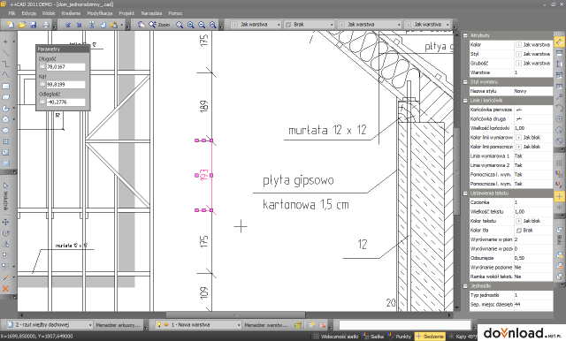Select the line drawing tool
Image resolution: width=566 pixels, height=341 pixels.
[x=5, y=53]
